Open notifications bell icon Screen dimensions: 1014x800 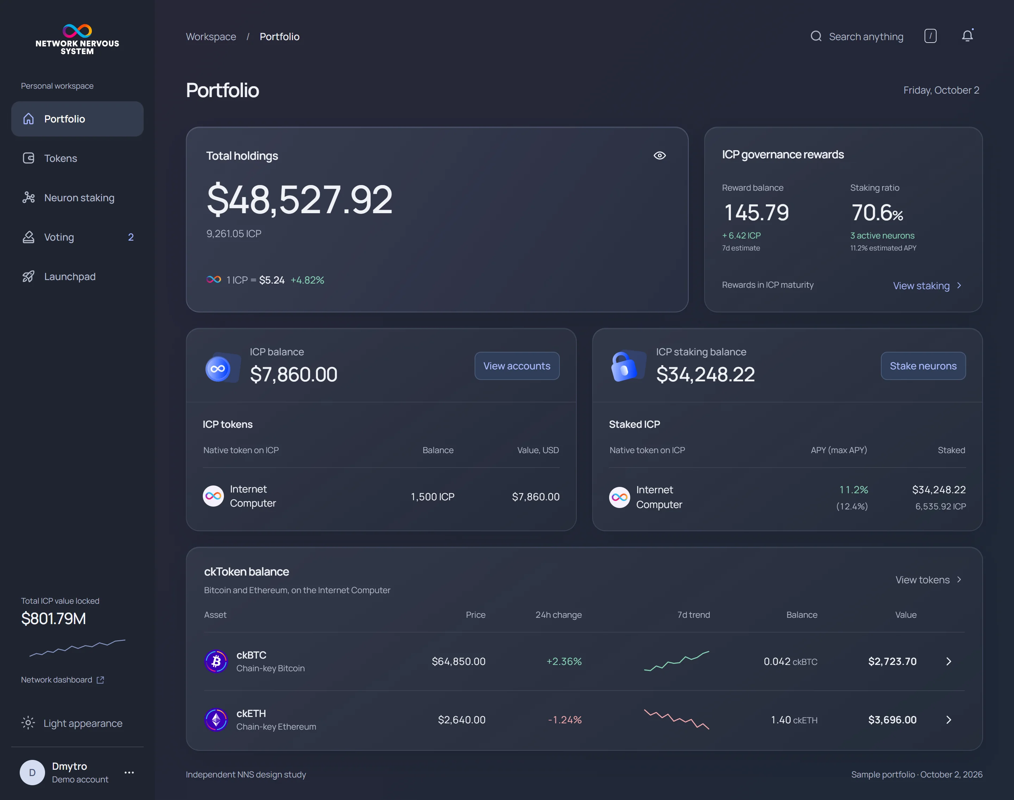coord(968,36)
